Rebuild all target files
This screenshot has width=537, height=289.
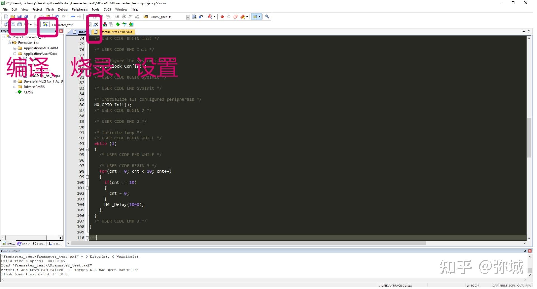(x=19, y=24)
